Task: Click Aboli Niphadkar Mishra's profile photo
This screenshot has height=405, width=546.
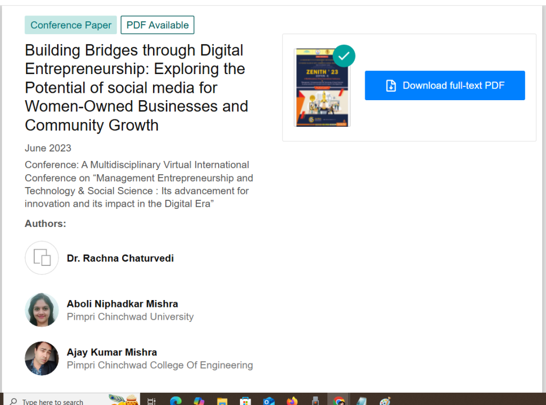Action: (x=42, y=310)
